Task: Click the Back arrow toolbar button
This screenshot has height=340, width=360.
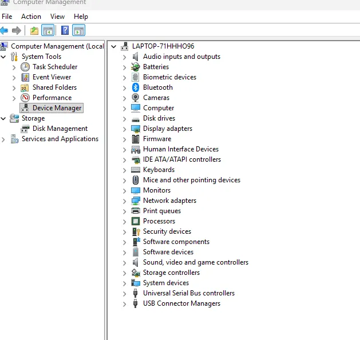Action: coord(5,30)
